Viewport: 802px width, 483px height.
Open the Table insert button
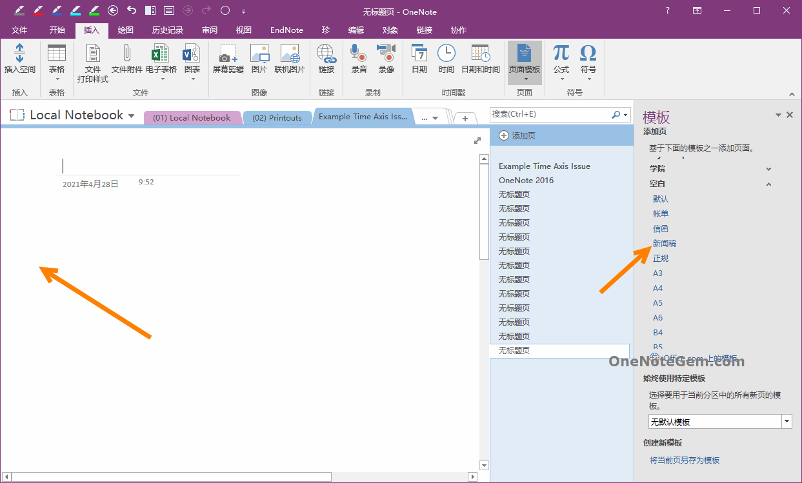coord(57,61)
